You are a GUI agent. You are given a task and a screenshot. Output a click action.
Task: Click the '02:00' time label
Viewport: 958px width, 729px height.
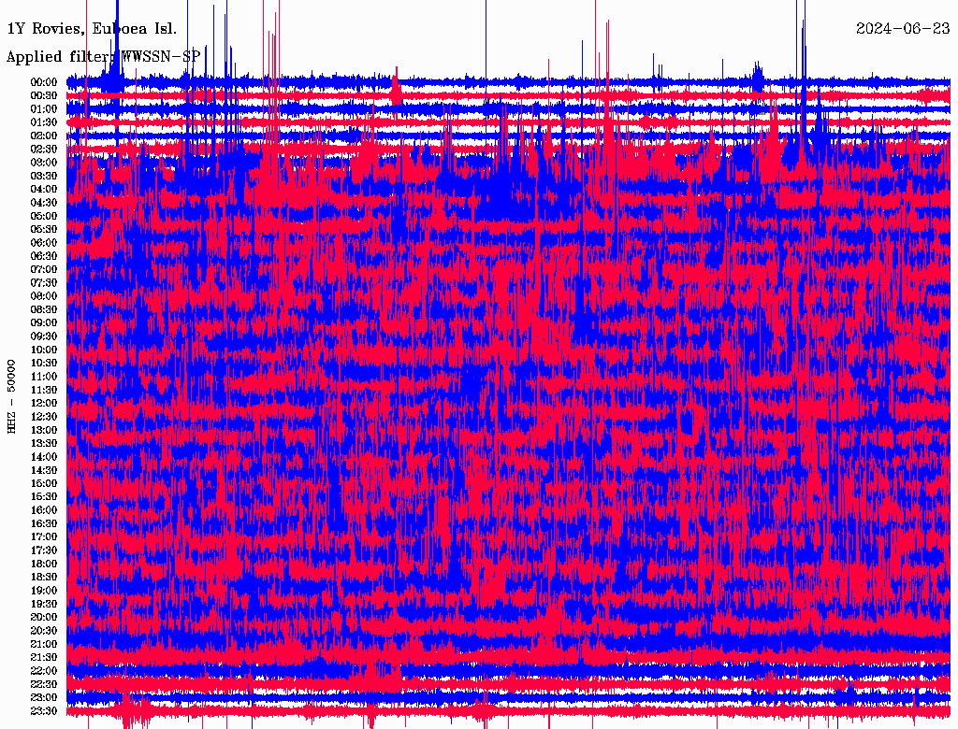click(x=44, y=136)
